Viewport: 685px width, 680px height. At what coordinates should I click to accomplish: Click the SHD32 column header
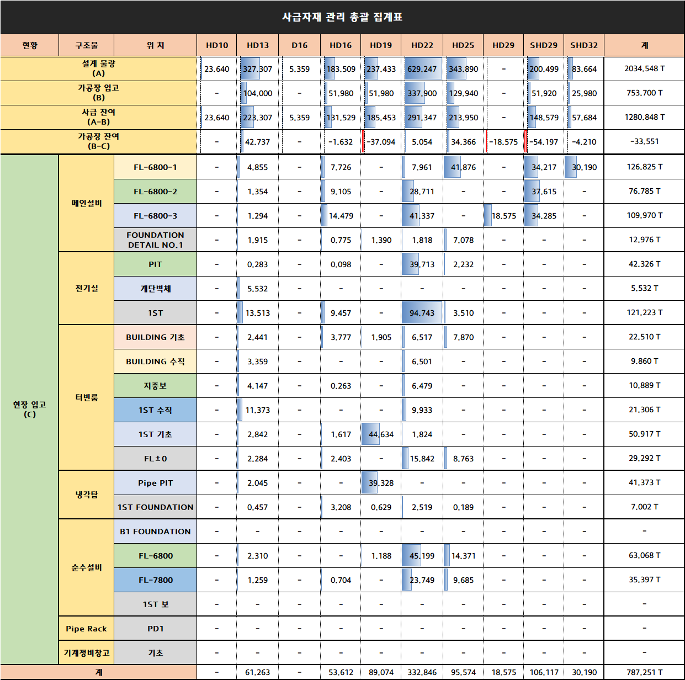click(584, 45)
